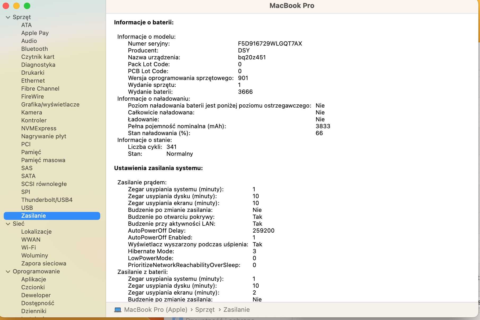Click the yellow minimize window button
Viewport: 480px width, 320px height.
point(16,6)
